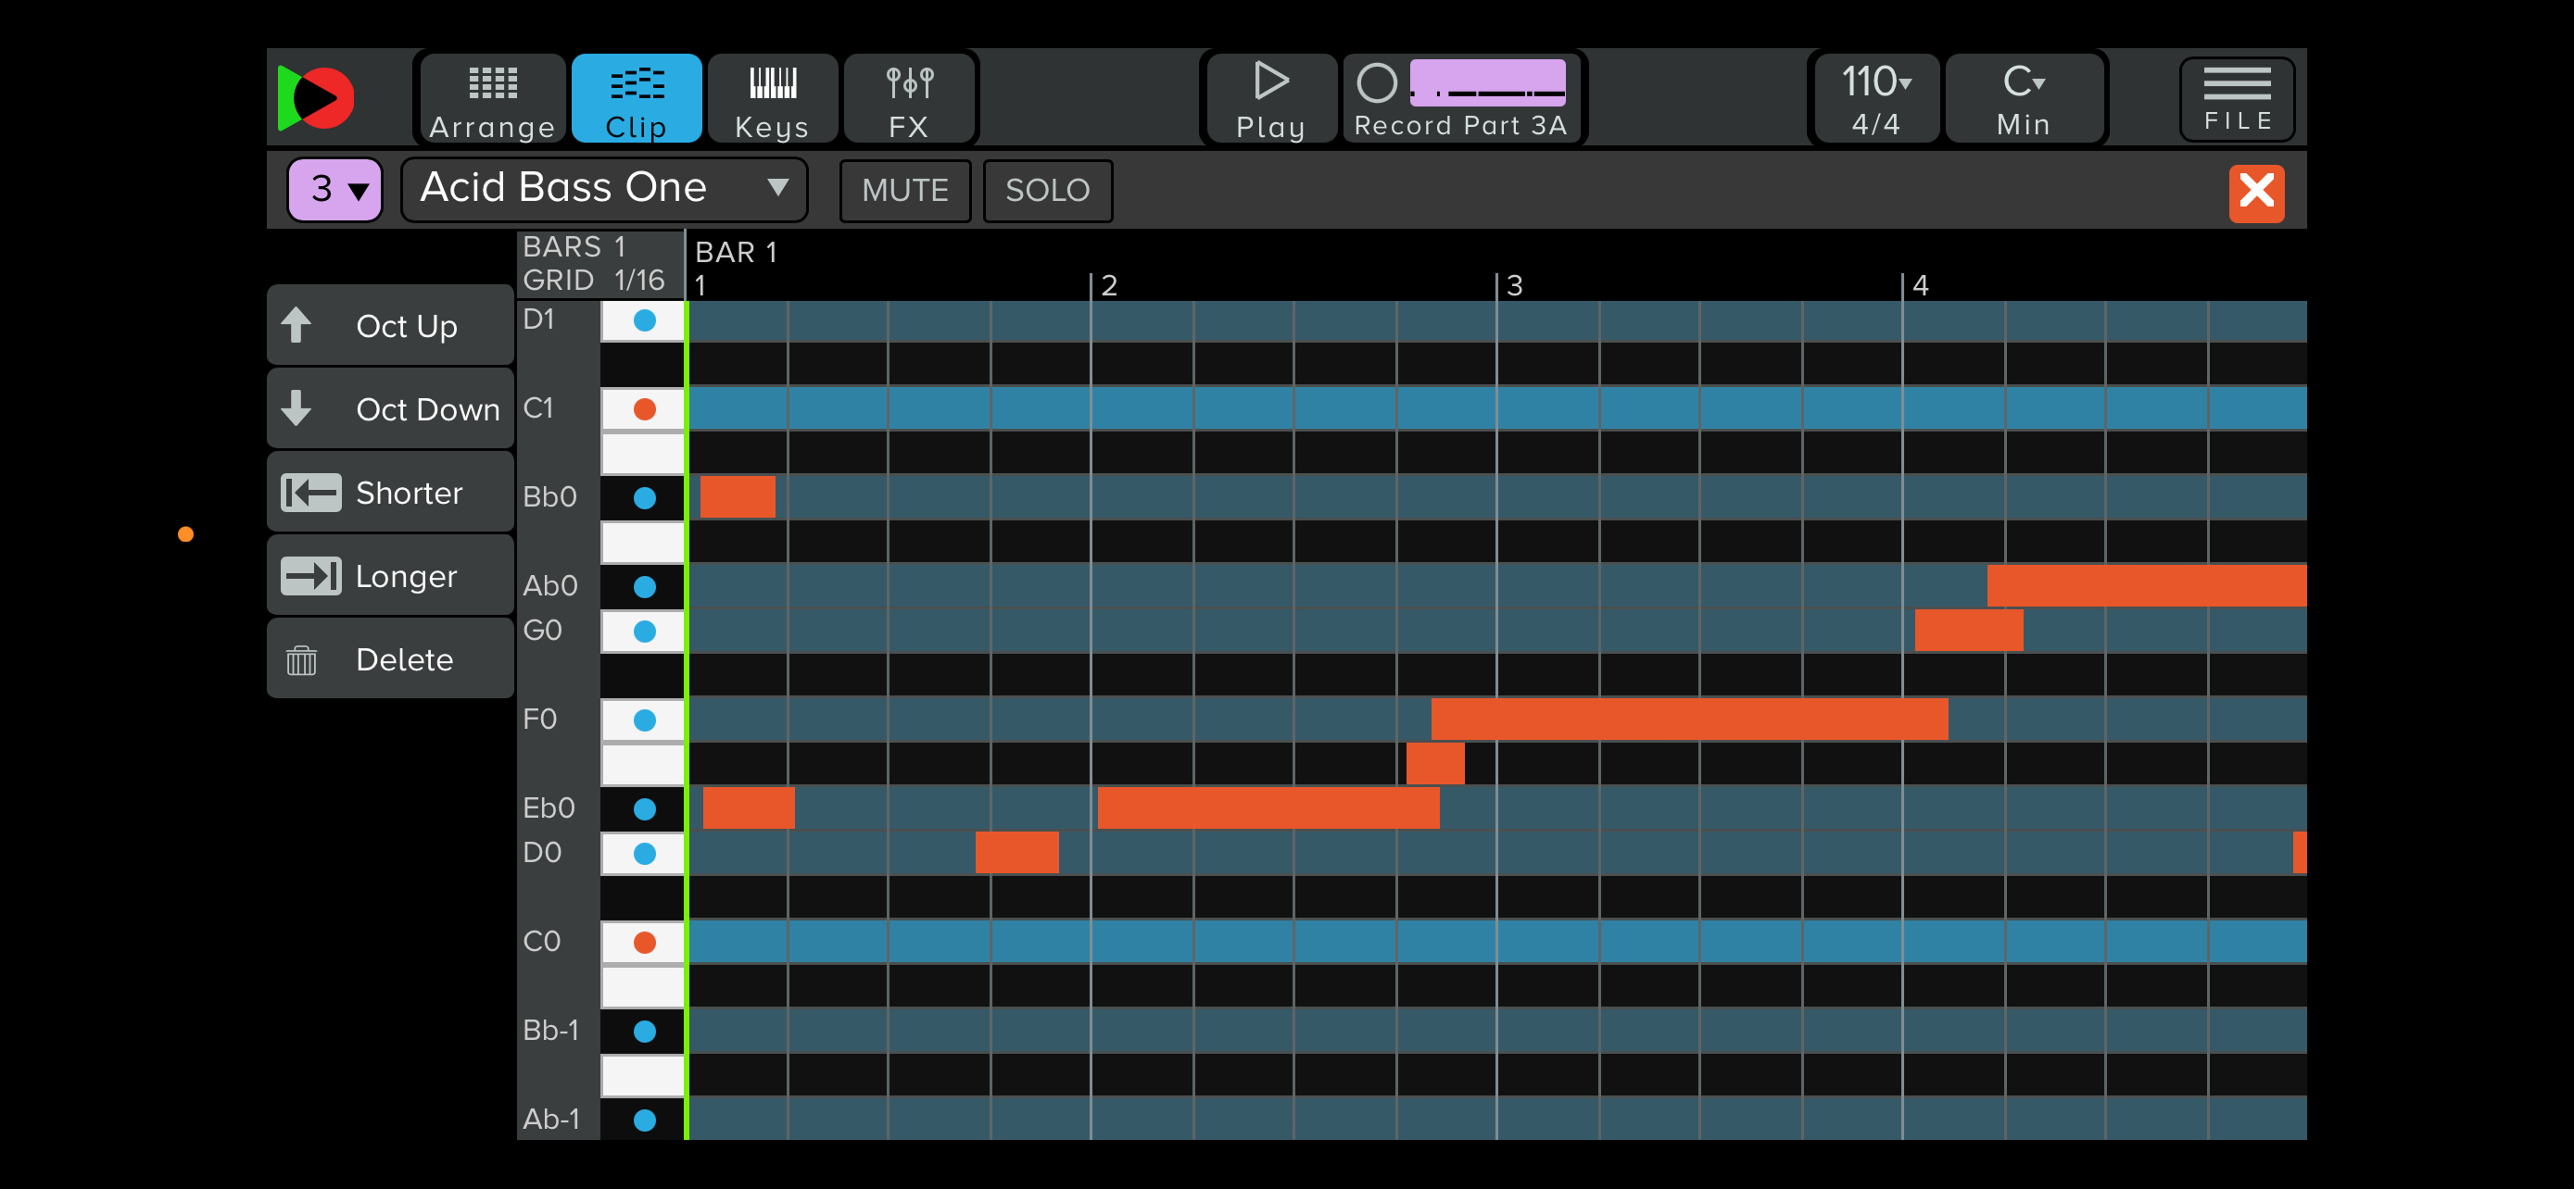Click the D1 piano key

pyautogui.click(x=642, y=320)
